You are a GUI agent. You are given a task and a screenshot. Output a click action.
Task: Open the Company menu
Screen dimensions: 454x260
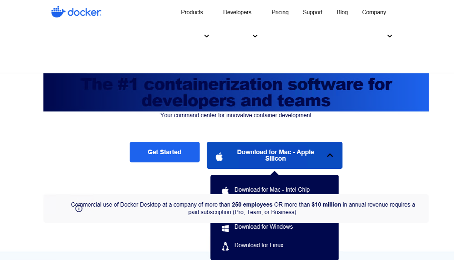374,12
